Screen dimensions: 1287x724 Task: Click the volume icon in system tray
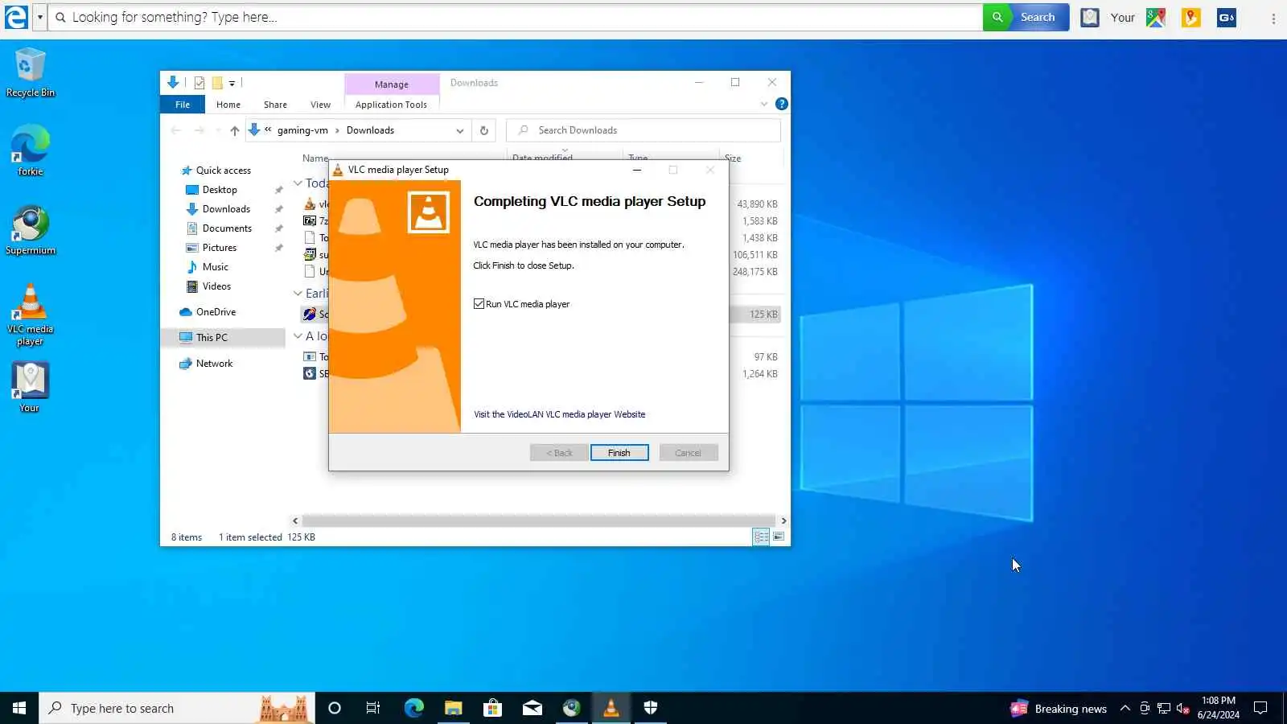coord(1182,709)
